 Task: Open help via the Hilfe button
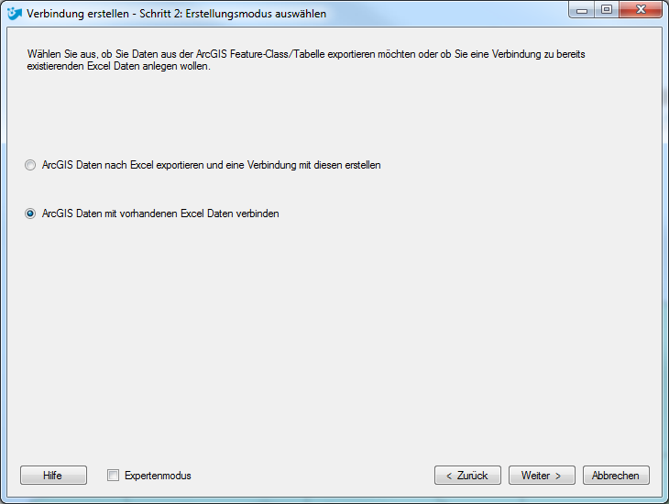pos(53,475)
